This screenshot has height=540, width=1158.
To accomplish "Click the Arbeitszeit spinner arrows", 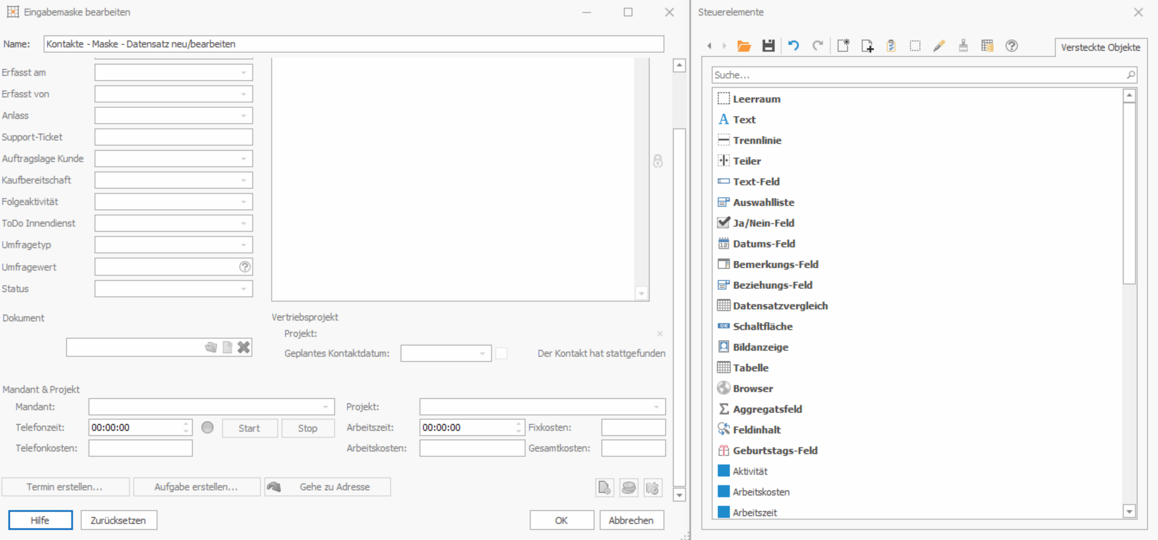I will (x=519, y=427).
